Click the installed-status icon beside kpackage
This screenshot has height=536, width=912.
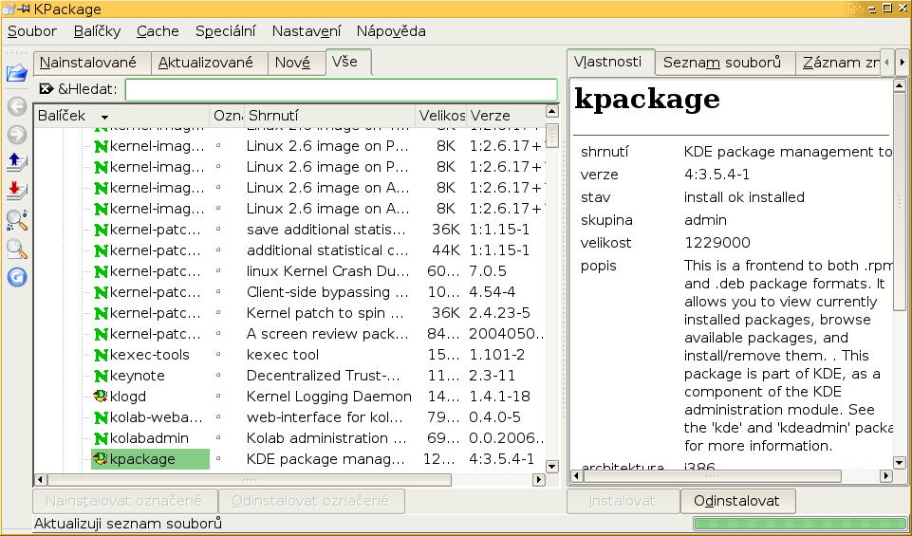click(x=101, y=458)
